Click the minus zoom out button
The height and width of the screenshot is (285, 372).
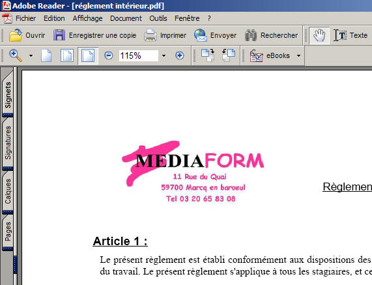point(109,55)
